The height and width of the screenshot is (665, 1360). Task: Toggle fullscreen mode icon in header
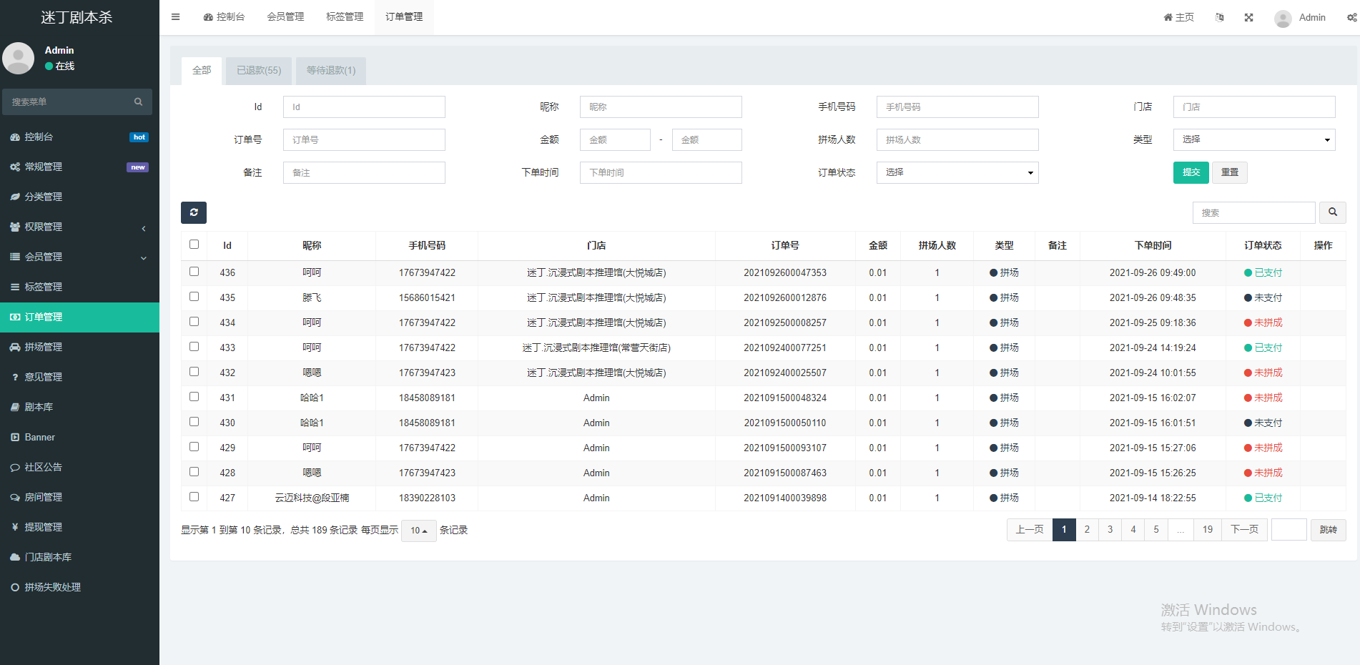tap(1248, 17)
